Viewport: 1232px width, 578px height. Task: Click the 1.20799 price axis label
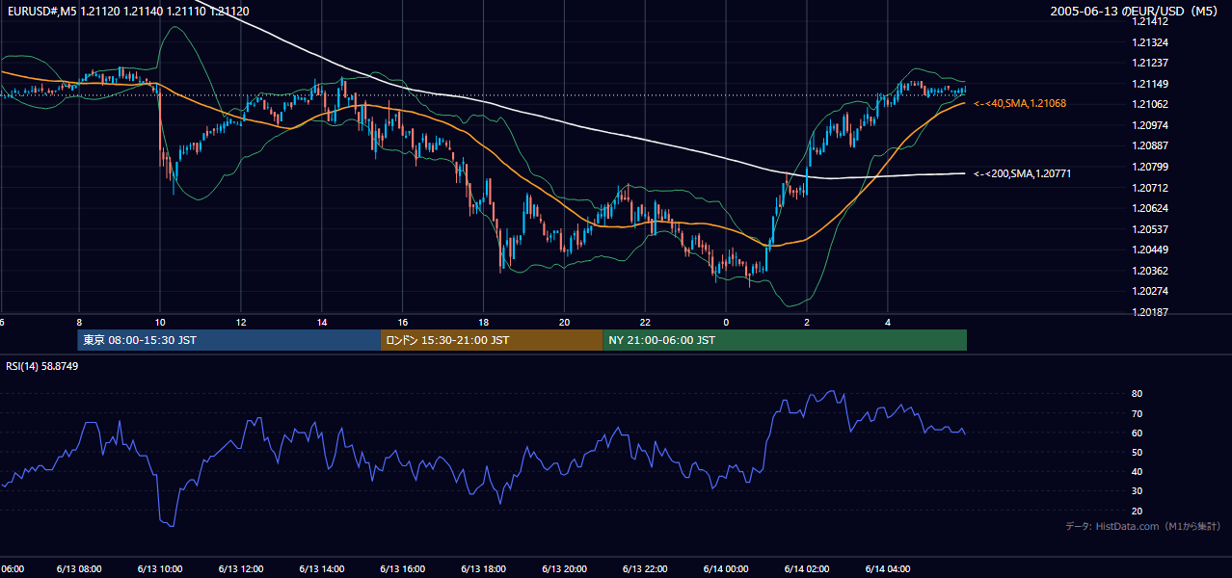pos(1150,167)
